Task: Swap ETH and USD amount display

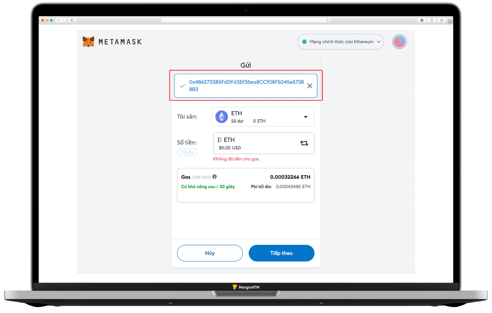Action: coord(304,143)
